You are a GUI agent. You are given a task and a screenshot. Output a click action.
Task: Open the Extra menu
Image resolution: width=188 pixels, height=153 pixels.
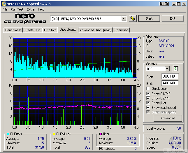31,9
